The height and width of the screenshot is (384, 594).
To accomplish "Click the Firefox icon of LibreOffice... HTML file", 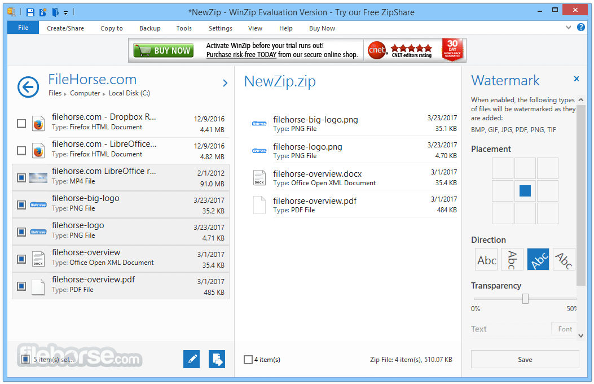I will (38, 151).
